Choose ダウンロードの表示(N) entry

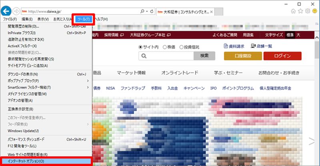click(x=46, y=74)
